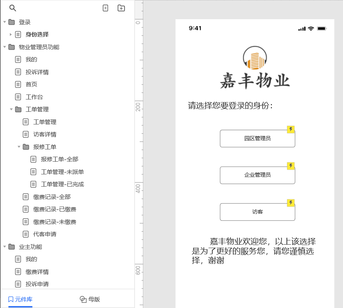Click the 9:41 status bar time

195,28
